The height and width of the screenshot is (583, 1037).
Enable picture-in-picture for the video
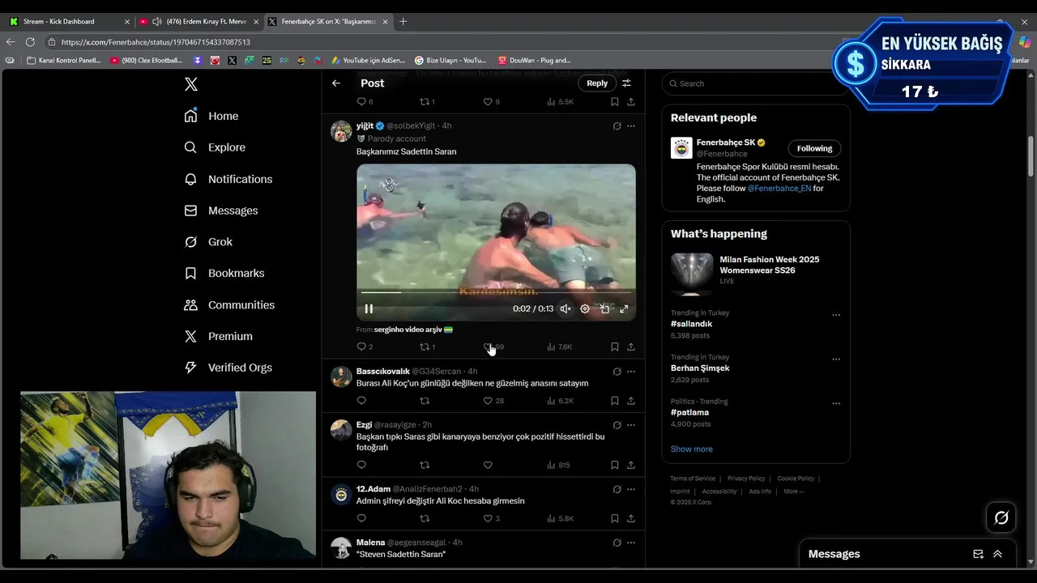604,309
